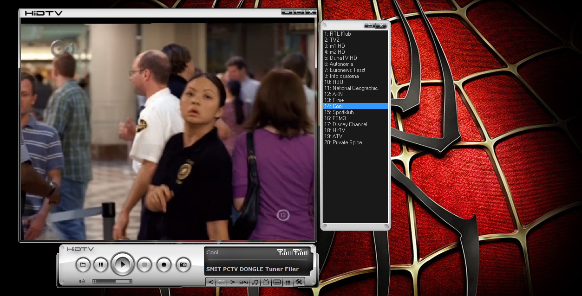Screen dimensions: 582x296
Task: Stop playback with the square button
Action: tap(144, 264)
